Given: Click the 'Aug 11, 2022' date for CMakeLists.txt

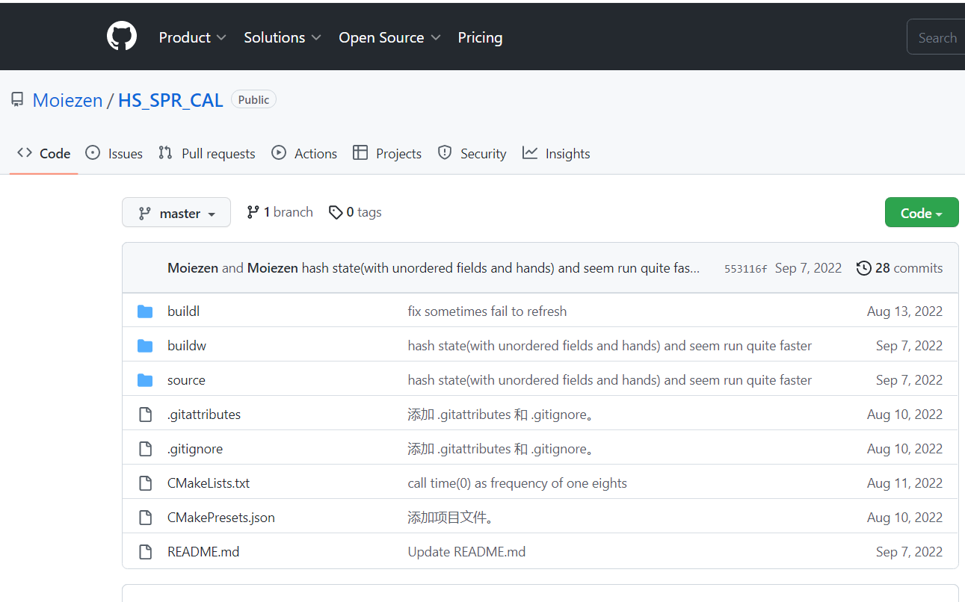Looking at the screenshot, I should pos(904,483).
